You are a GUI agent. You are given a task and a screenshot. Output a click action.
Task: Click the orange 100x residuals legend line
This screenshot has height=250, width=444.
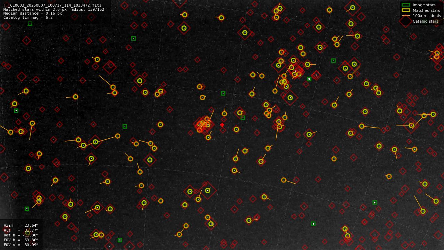pyautogui.click(x=405, y=16)
